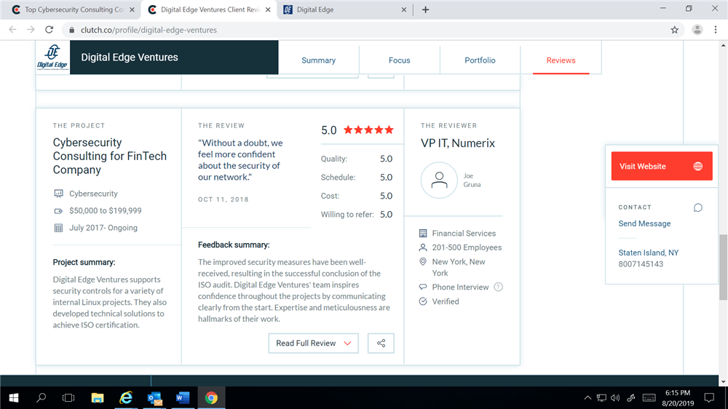This screenshot has height=409, width=728.
Task: Click the 'Financial Services' industry text
Action: 464,234
